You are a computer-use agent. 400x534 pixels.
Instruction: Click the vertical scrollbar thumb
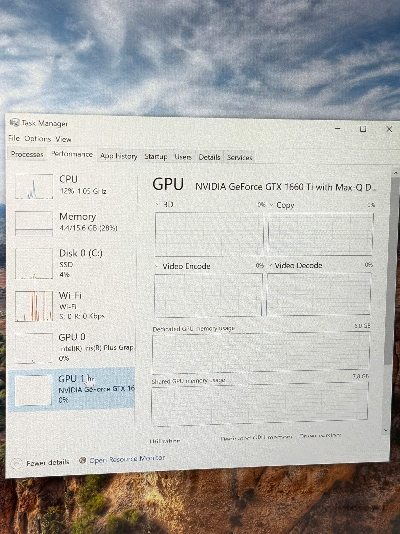pos(393,270)
